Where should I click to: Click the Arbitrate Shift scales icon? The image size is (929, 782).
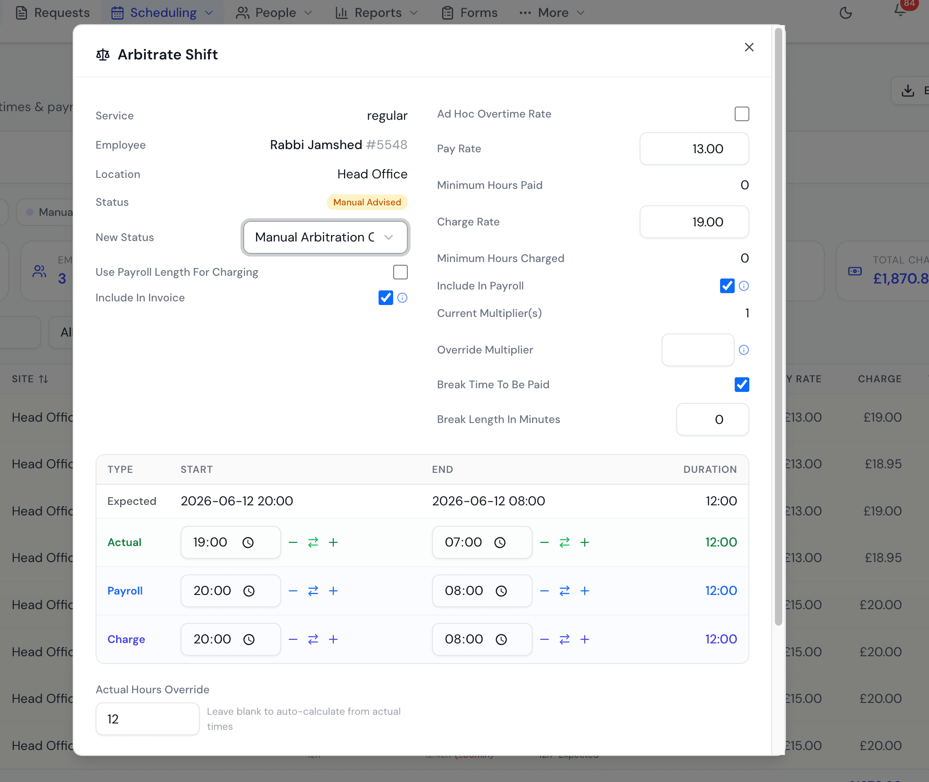tap(103, 55)
